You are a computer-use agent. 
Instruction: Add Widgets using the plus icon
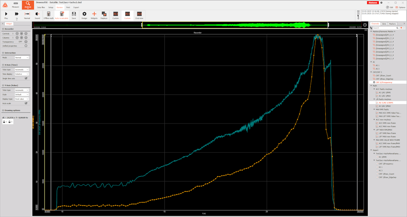pos(94,15)
